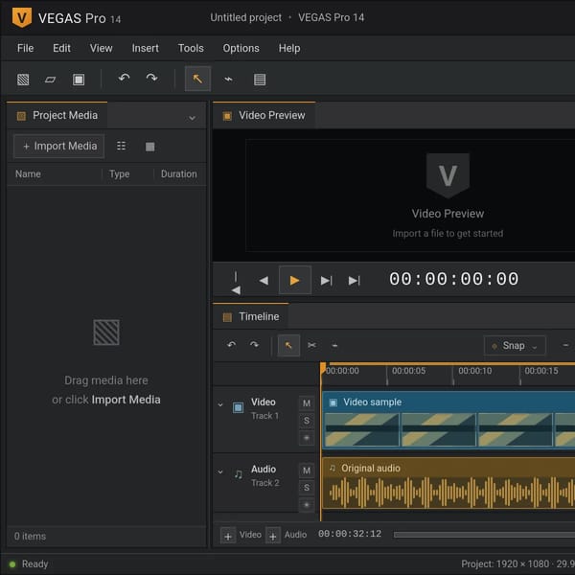The width and height of the screenshot is (575, 575).
Task: Toggle Audio Track 2 record/effects dot
Action: pyautogui.click(x=307, y=505)
